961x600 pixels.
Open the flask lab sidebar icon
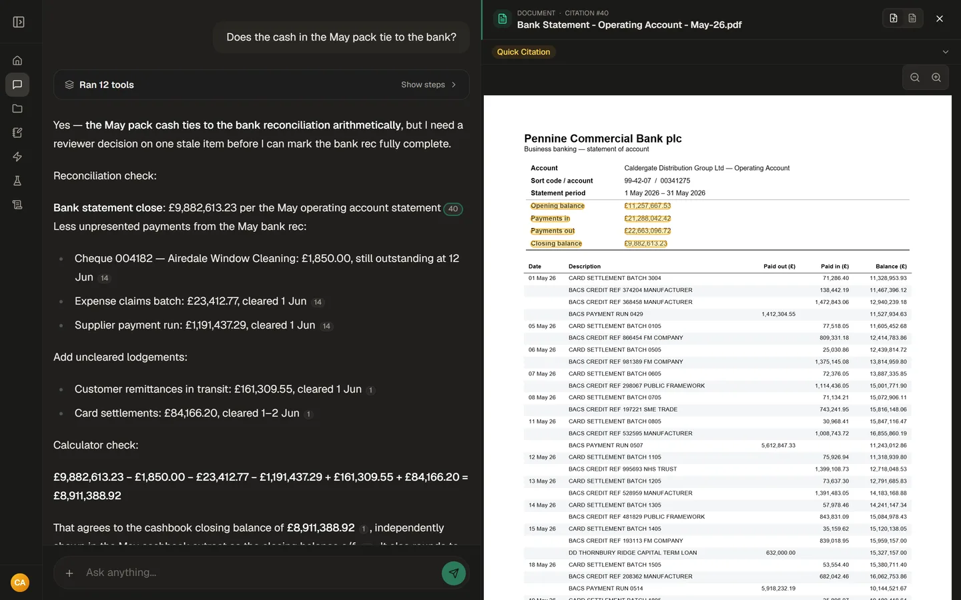17,181
